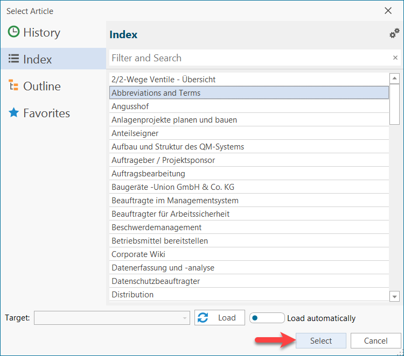Expand the Target dropdown
Screen dimensions: 404x356
pos(185,318)
